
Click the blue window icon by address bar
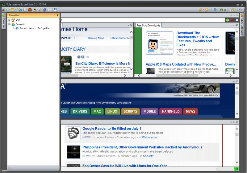(237, 20)
